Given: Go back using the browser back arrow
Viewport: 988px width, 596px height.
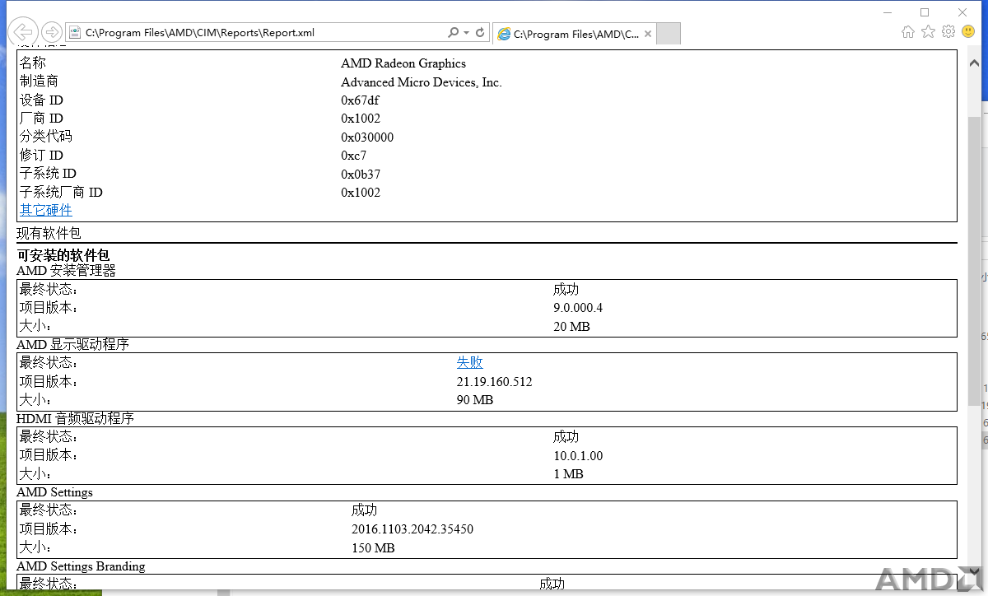Looking at the screenshot, I should click(x=23, y=32).
